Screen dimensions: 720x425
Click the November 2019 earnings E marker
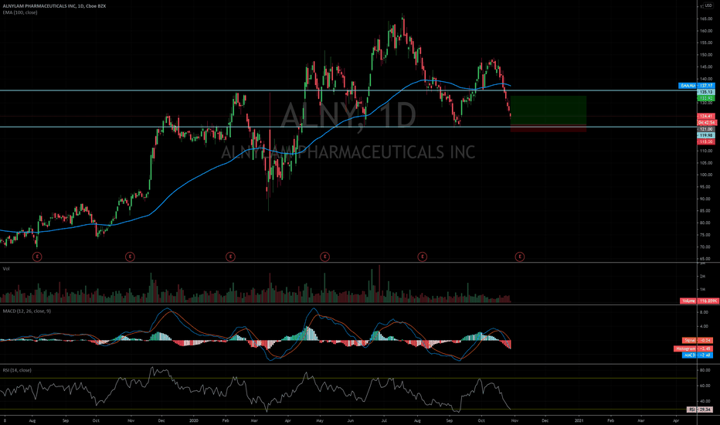click(130, 257)
